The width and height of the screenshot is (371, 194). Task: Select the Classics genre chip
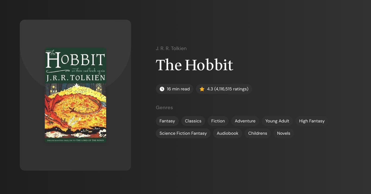click(x=193, y=121)
